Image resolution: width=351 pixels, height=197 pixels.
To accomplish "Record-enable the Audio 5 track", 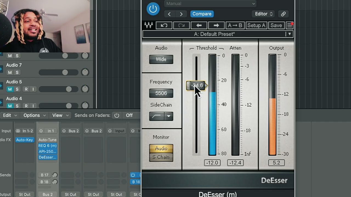I will pyautogui.click(x=26, y=89).
